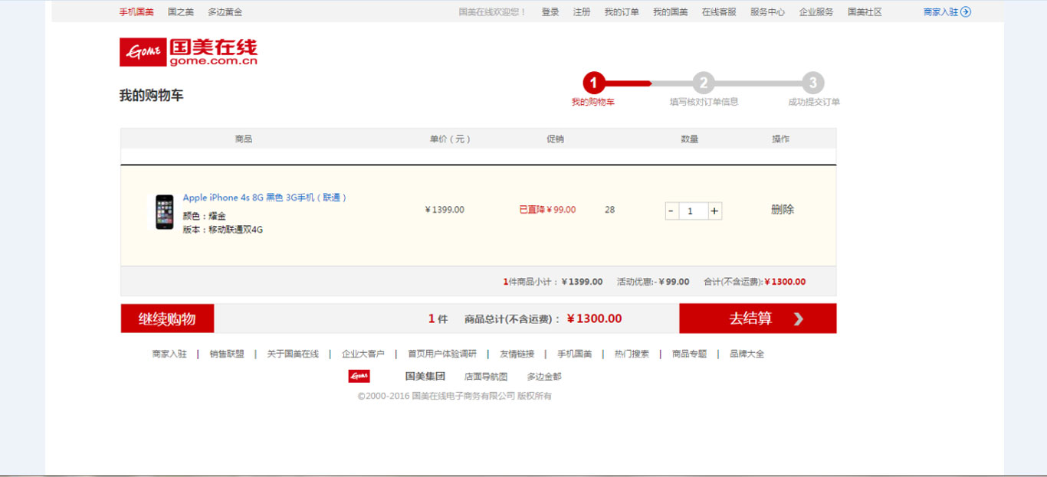This screenshot has width=1047, height=477.
Task: Click the 已直降￥99.00 promotion text
Action: tap(547, 210)
